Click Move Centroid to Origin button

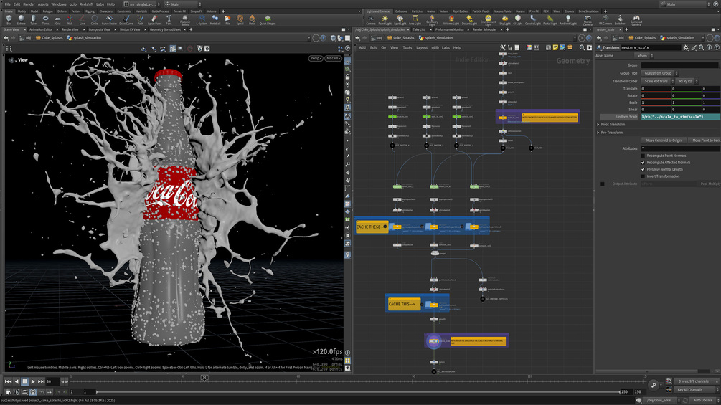click(x=664, y=140)
